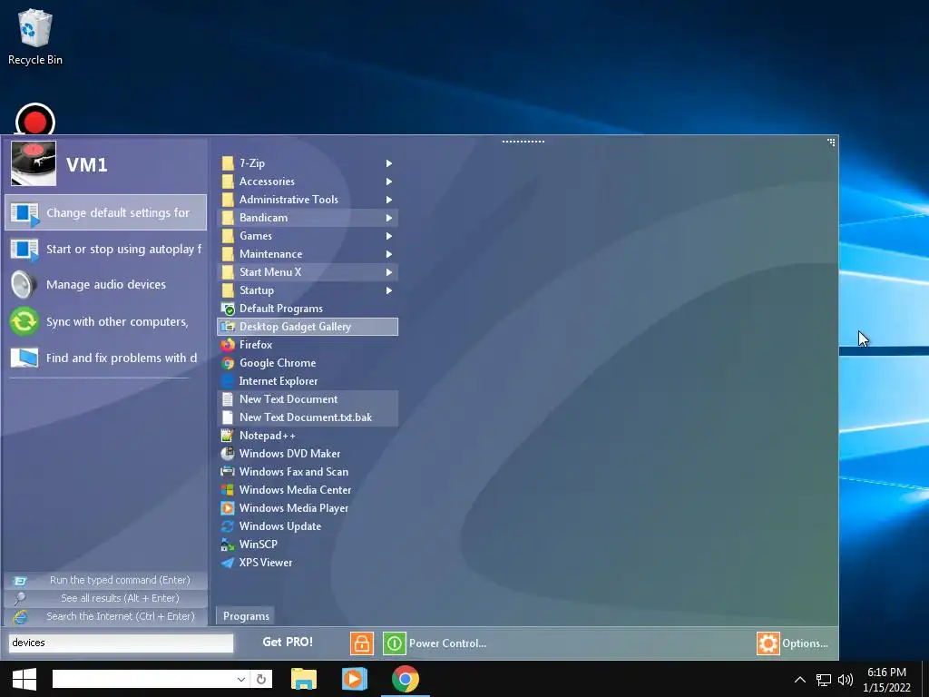The height and width of the screenshot is (697, 929).
Task: Open the Startup folder icon
Action: (228, 290)
